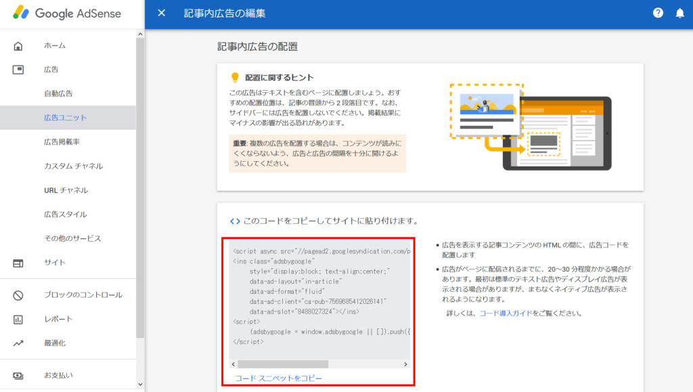This screenshot has height=392, width=693.
Task: Click the data-ad-slot="8488027324" code line
Action: [x=304, y=311]
